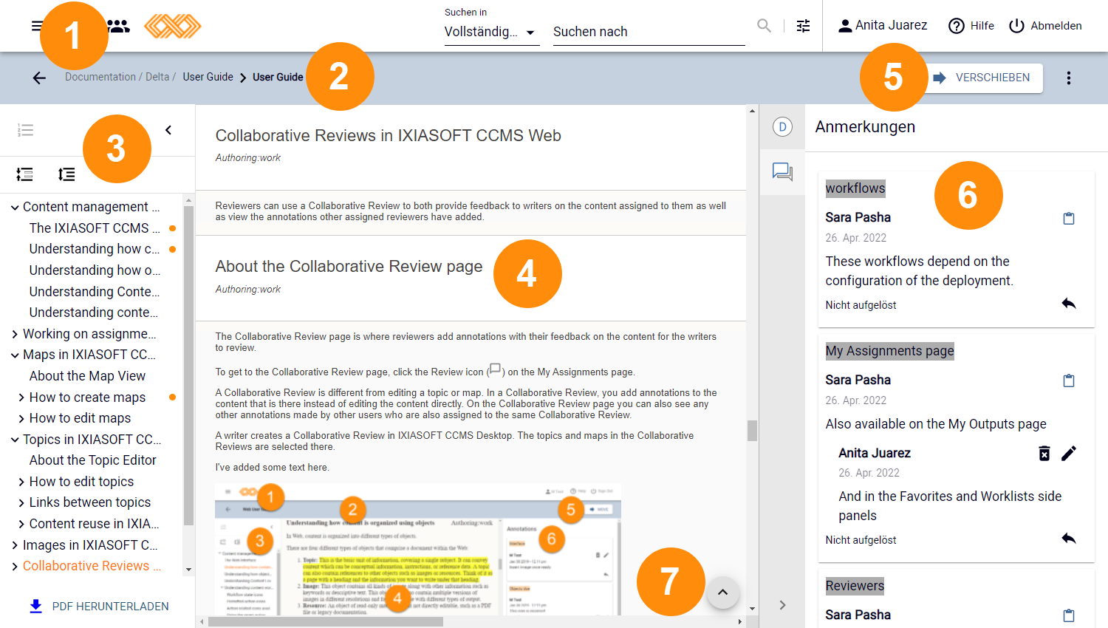Expand the How to edit topics node
Image resolution: width=1108 pixels, height=628 pixels.
(21, 482)
